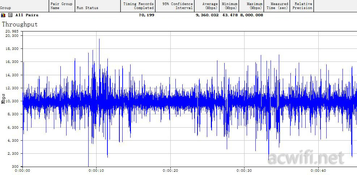Click the 8,300 y-axis label
Image resolution: width=357 pixels, height=175 pixels.
coord(14,114)
